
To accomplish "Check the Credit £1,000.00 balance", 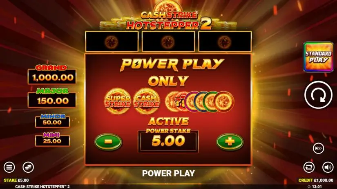I will pyautogui.click(x=316, y=180).
